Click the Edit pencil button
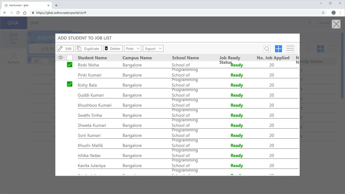 (65, 48)
